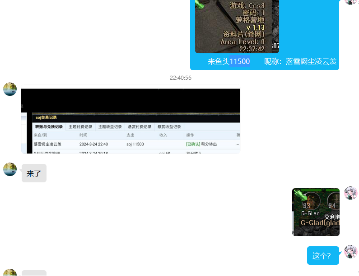359x276 pixels.
Task: Open the G-Glad game screenshot thumbnail
Action: click(x=316, y=212)
